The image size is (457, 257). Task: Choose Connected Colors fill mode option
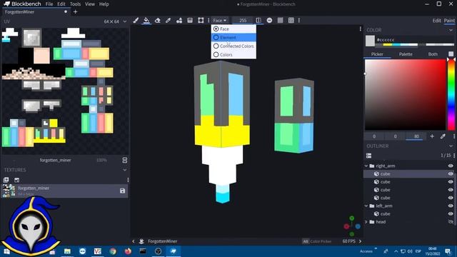coord(233,46)
